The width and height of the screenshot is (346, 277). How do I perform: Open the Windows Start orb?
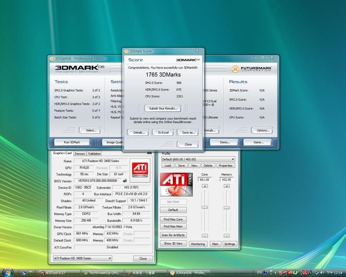[8, 272]
